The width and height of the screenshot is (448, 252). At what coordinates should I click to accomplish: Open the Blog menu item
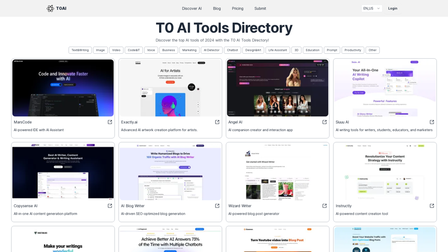[x=217, y=8]
